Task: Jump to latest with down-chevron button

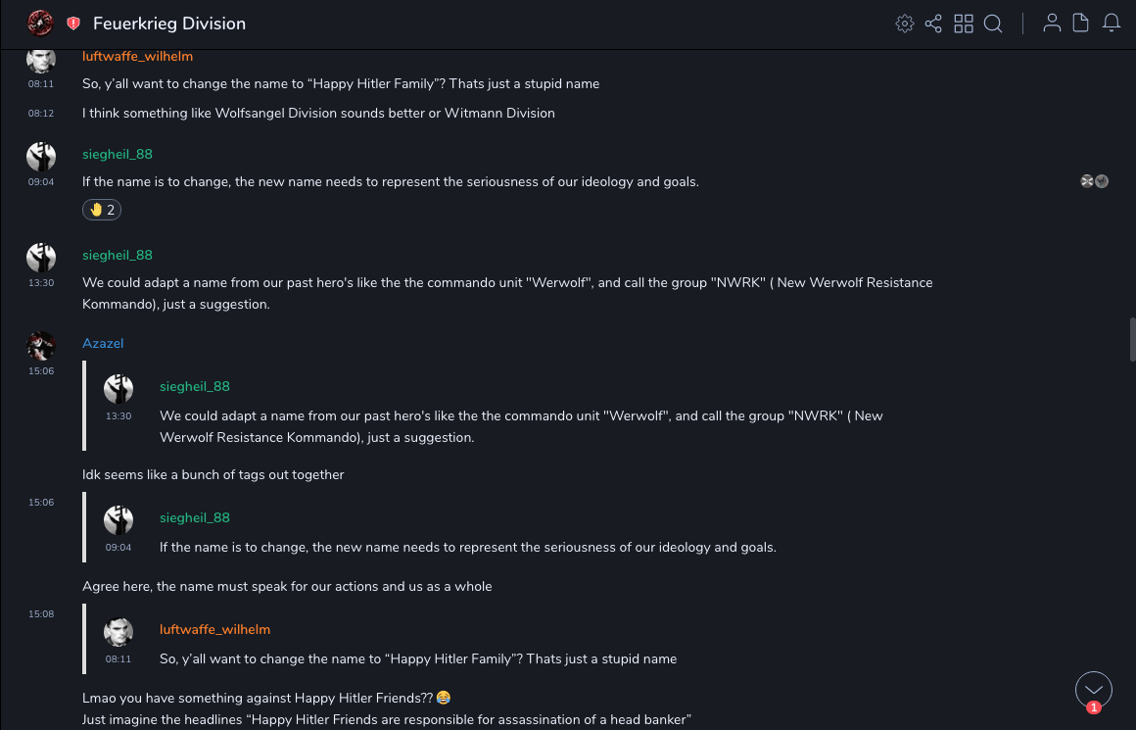Action: point(1093,690)
